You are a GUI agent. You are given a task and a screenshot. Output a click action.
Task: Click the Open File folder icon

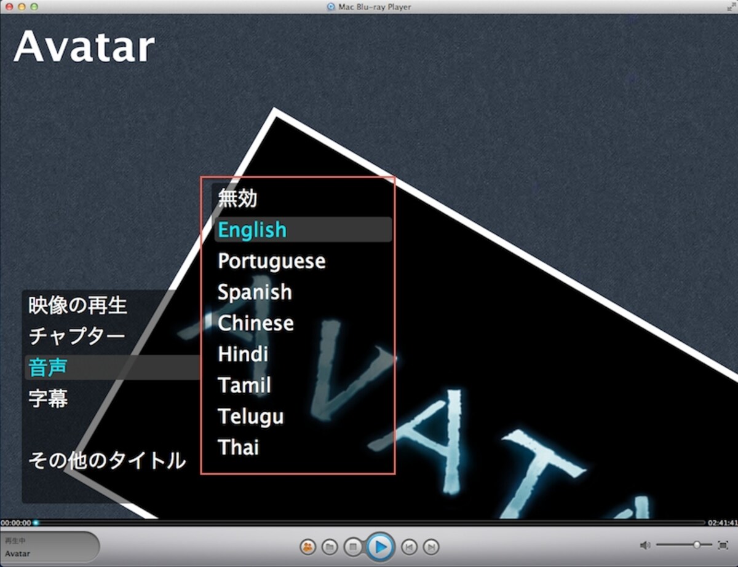click(x=330, y=546)
